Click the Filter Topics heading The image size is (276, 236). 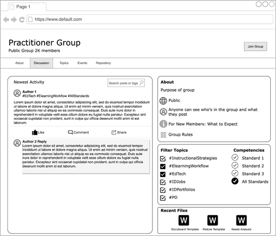pyautogui.click(x=174, y=150)
